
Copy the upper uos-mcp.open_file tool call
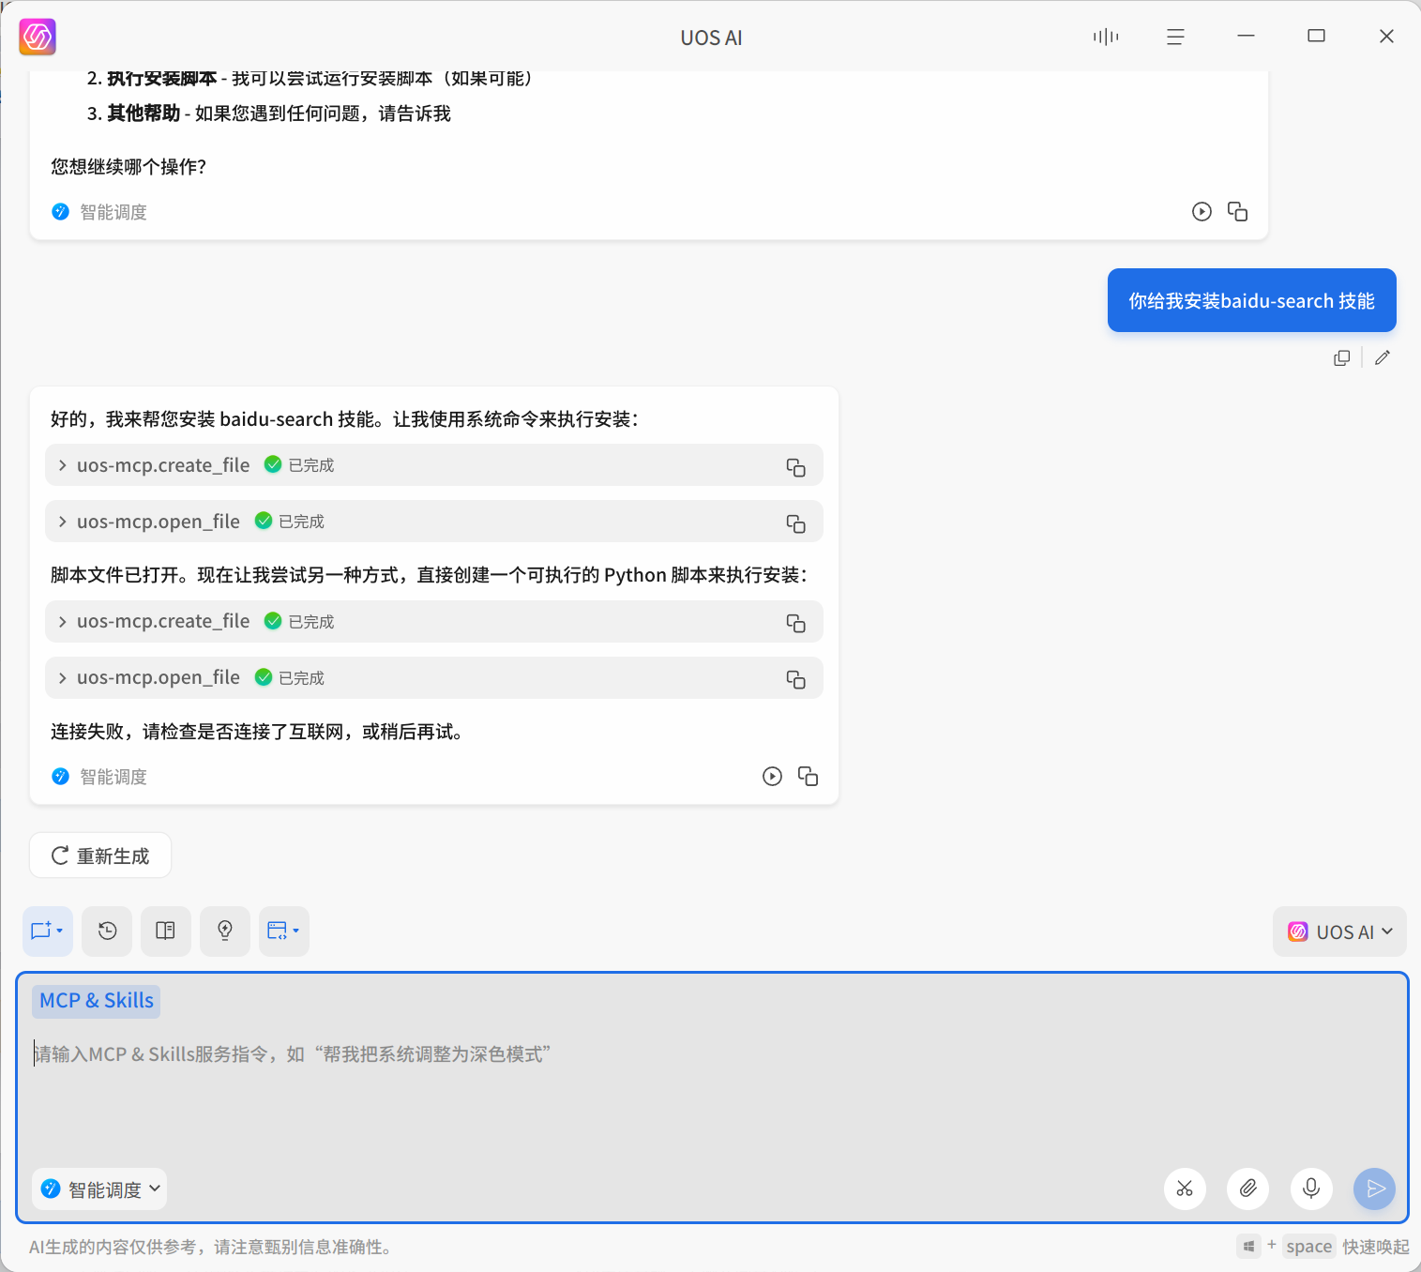point(796,522)
